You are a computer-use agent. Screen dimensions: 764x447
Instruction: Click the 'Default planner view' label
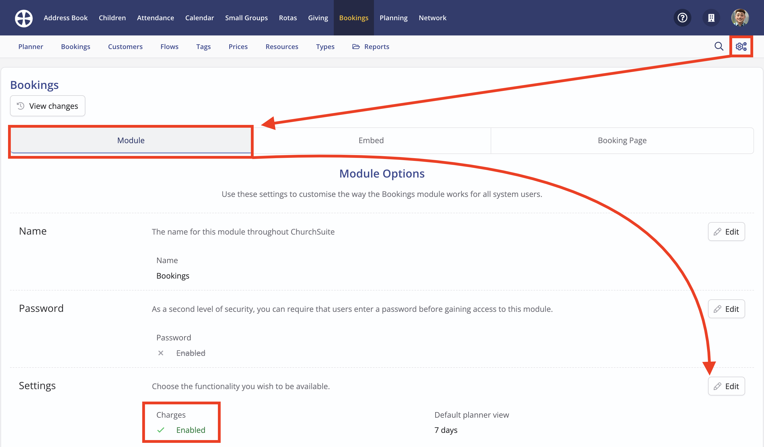click(472, 415)
